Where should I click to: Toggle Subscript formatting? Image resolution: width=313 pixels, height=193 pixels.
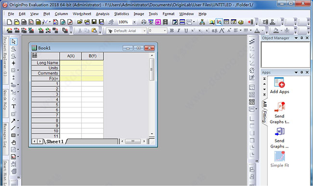pyautogui.click(x=200, y=30)
